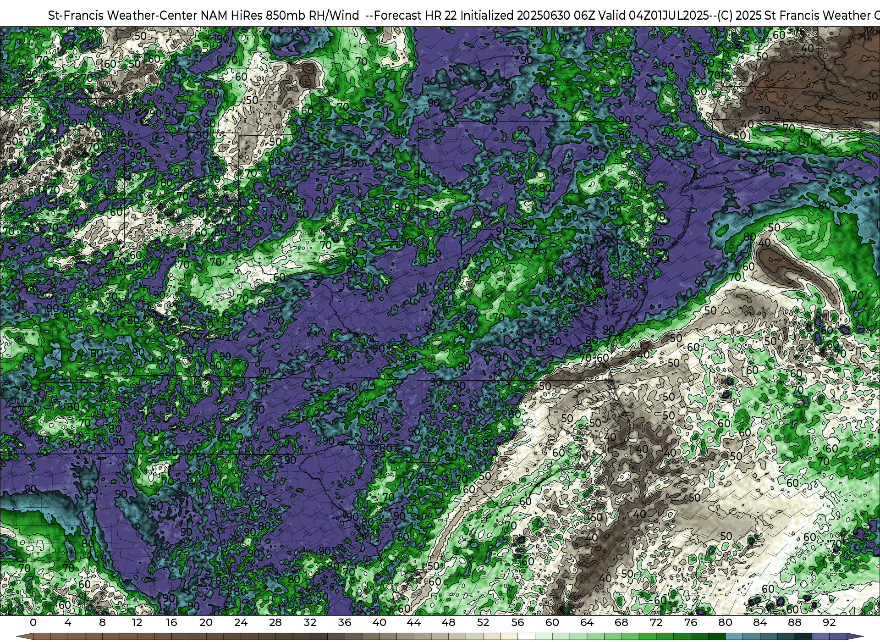Image resolution: width=880 pixels, height=642 pixels.
Task: Click the color bar tick label 68
Action: pyautogui.click(x=621, y=623)
